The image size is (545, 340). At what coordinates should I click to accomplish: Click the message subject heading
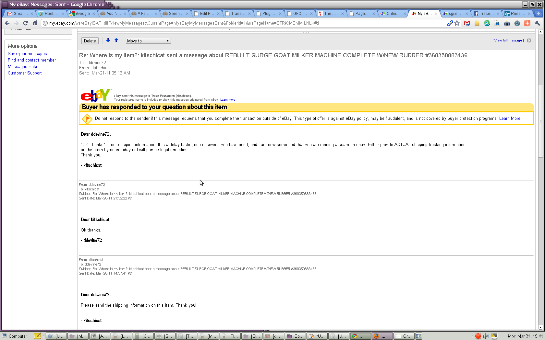[x=273, y=55]
